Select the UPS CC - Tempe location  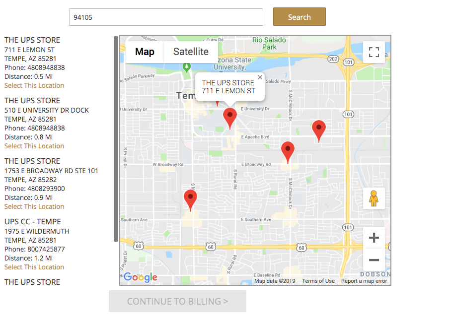34,267
